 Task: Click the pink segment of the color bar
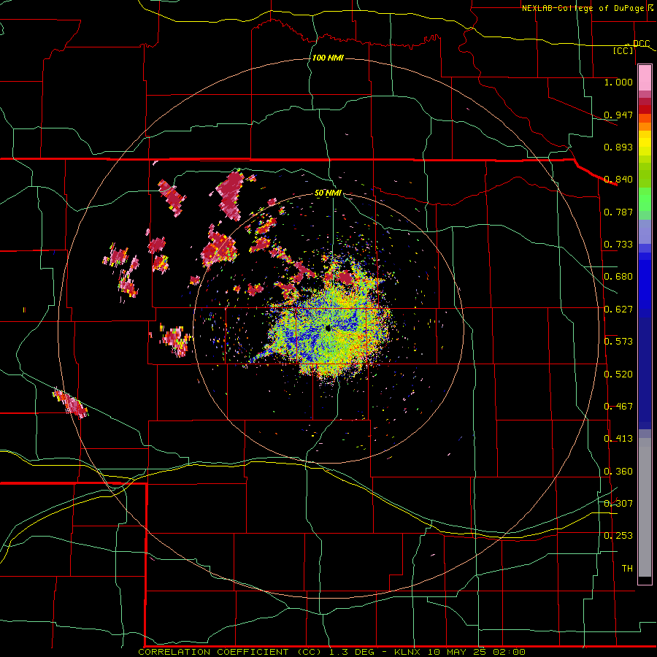645,78
